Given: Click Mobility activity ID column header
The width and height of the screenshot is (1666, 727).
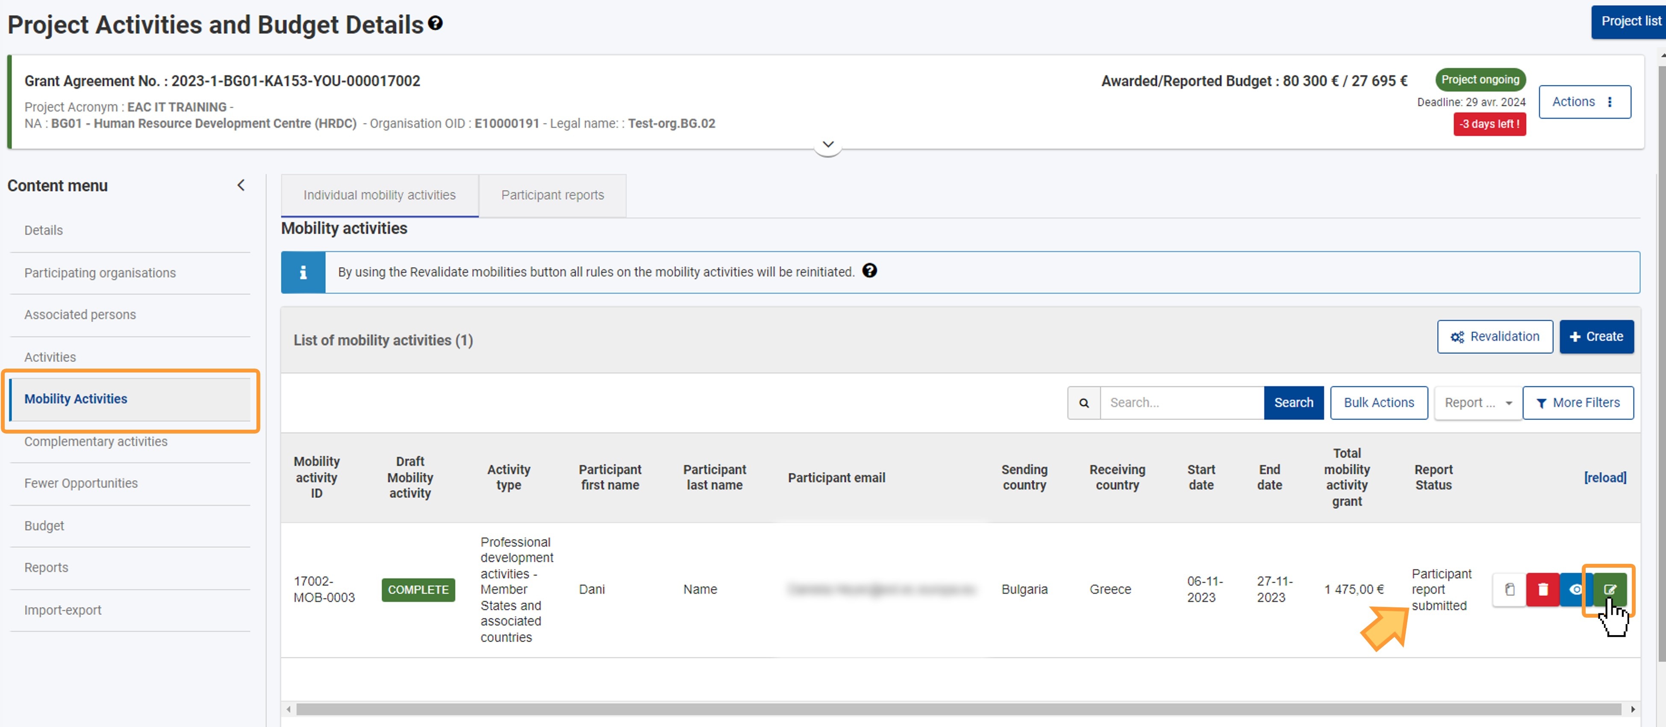Looking at the screenshot, I should [x=316, y=478].
